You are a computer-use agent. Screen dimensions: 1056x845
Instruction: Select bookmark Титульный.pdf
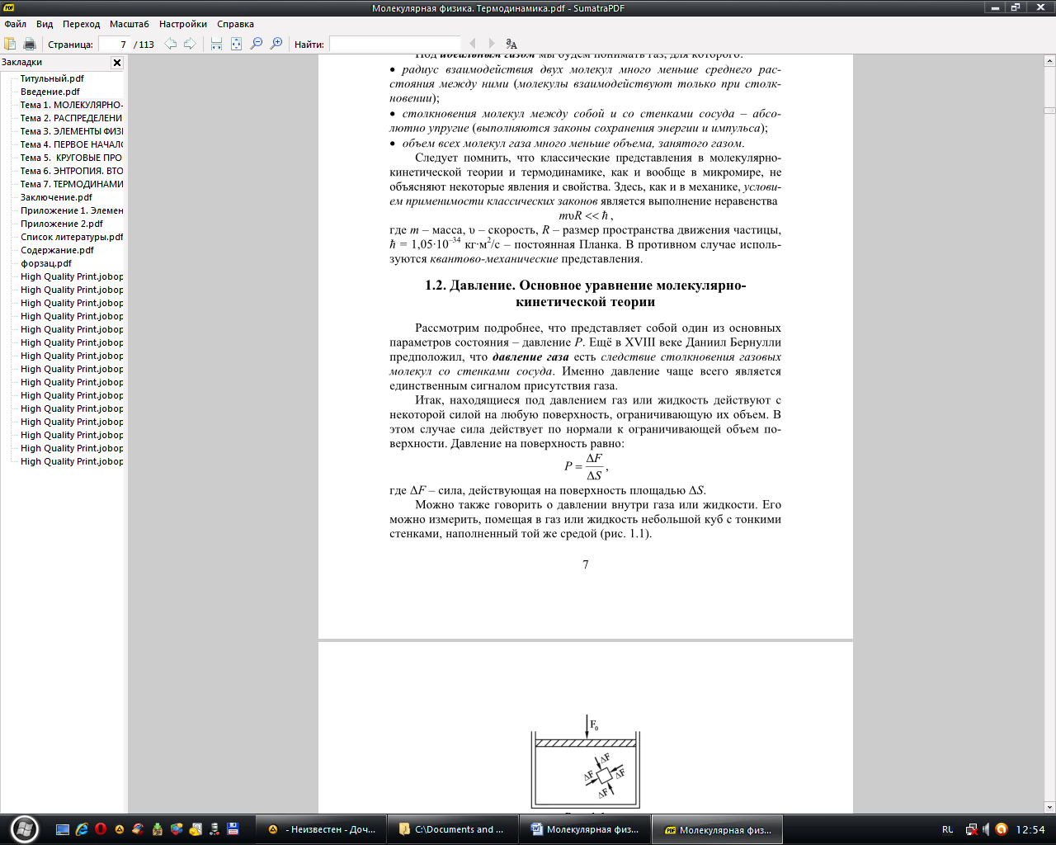pos(52,78)
